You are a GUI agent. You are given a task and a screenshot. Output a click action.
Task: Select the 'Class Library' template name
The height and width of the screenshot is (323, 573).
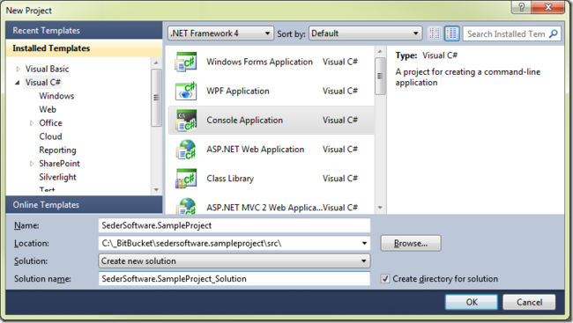tap(230, 179)
